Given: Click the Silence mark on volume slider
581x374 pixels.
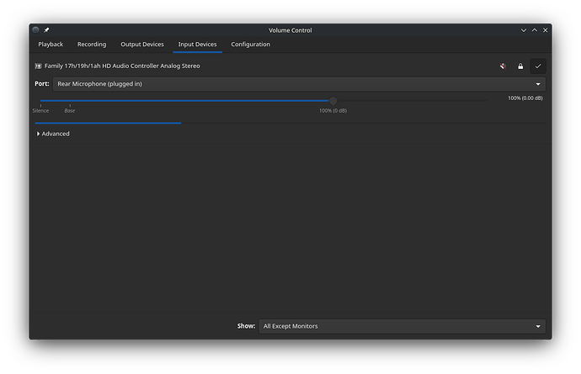Looking at the screenshot, I should click(40, 108).
